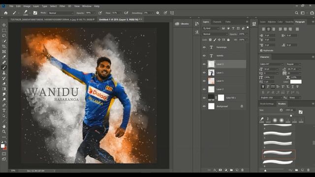
Task: Toggle visibility of Layer 1
Action: pos(204,73)
